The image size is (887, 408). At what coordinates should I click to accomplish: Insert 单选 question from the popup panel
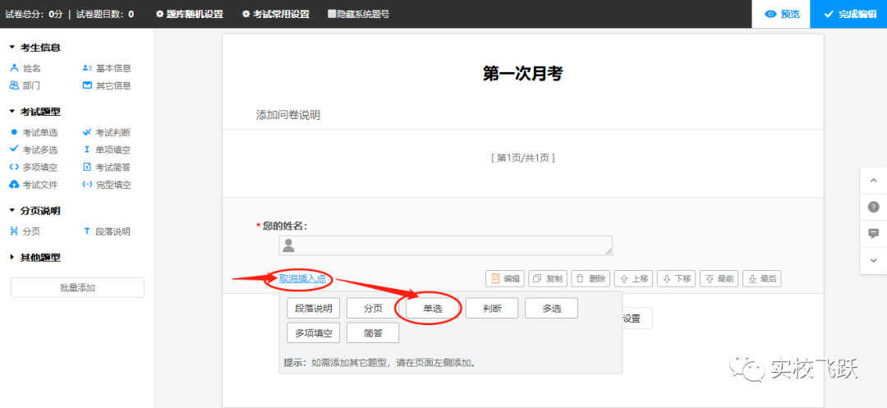pyautogui.click(x=433, y=309)
